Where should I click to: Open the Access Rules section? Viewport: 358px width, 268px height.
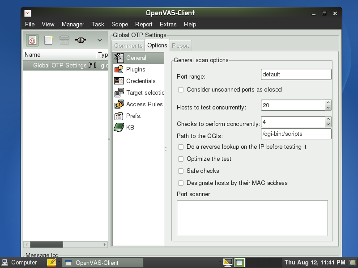144,104
